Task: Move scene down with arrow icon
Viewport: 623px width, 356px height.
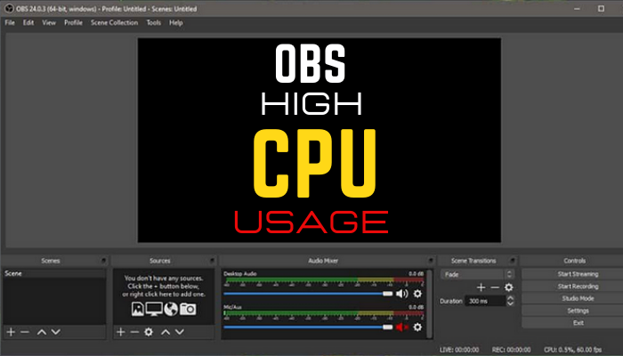Action: tap(55, 332)
